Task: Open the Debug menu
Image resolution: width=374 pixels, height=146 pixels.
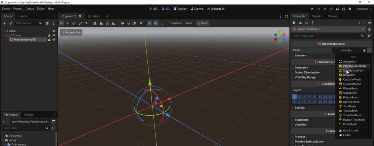Action: [x=30, y=9]
